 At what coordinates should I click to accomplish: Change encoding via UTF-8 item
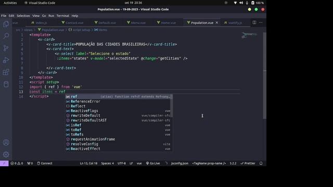122,163
